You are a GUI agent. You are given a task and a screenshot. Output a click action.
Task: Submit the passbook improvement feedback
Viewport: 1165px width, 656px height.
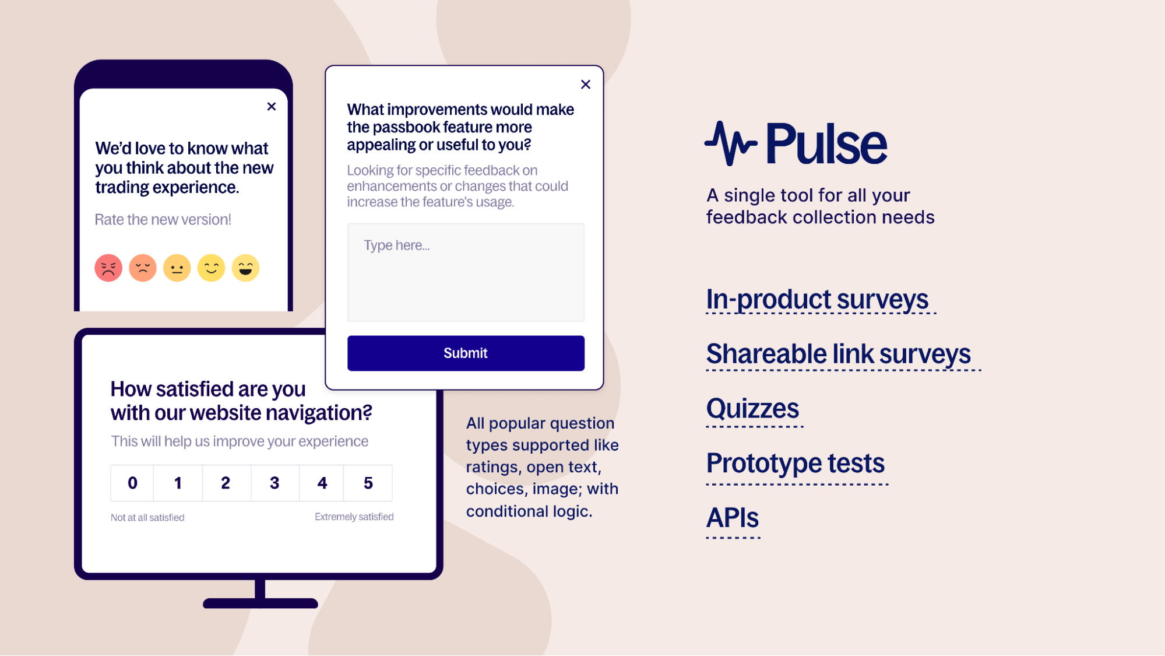click(x=466, y=352)
